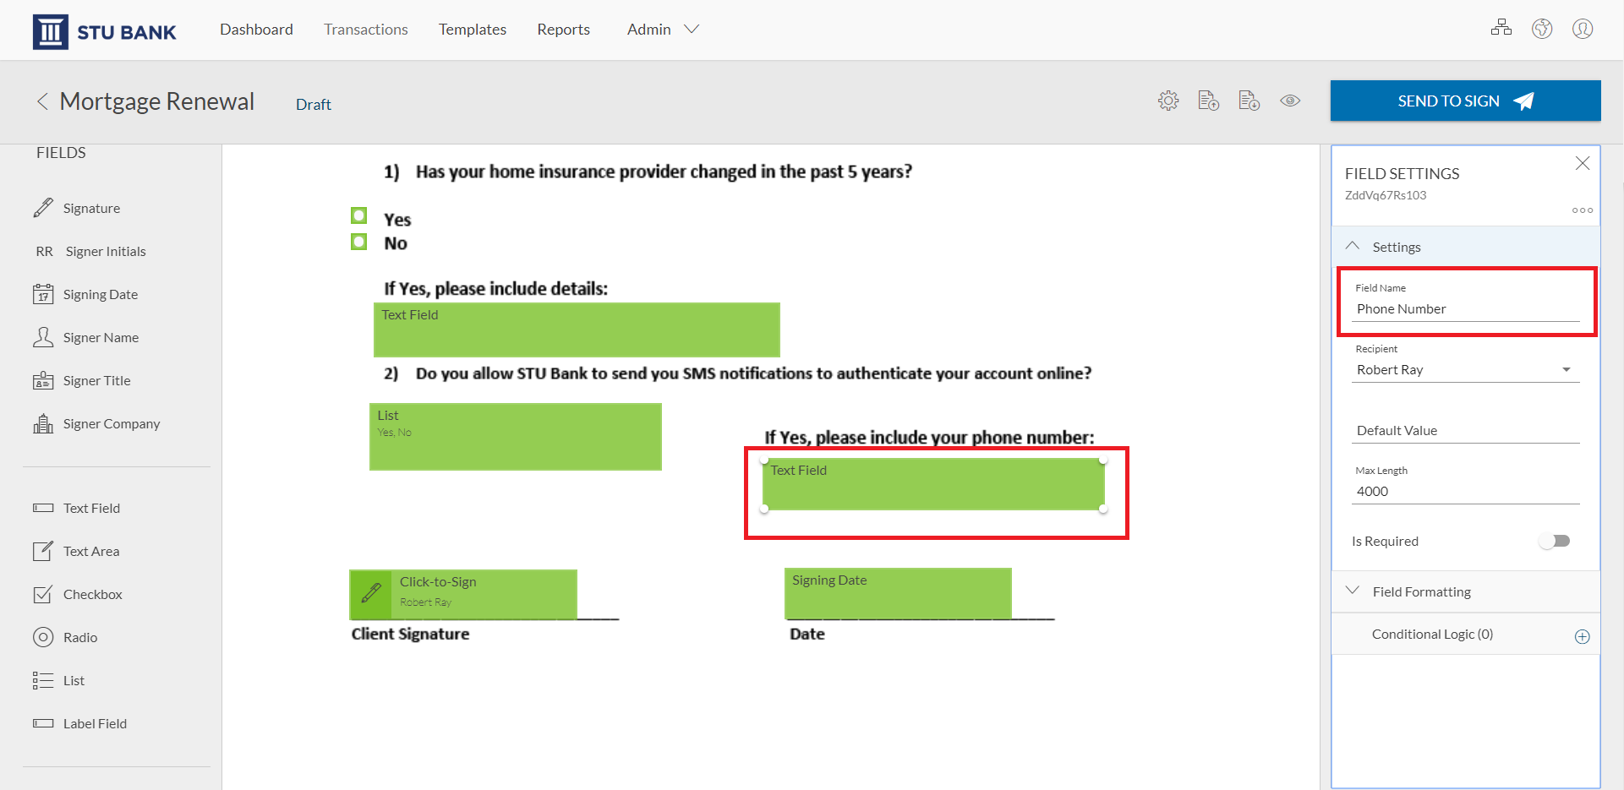The image size is (1624, 790).
Task: Open the three-dot field options menu
Action: coord(1583,210)
